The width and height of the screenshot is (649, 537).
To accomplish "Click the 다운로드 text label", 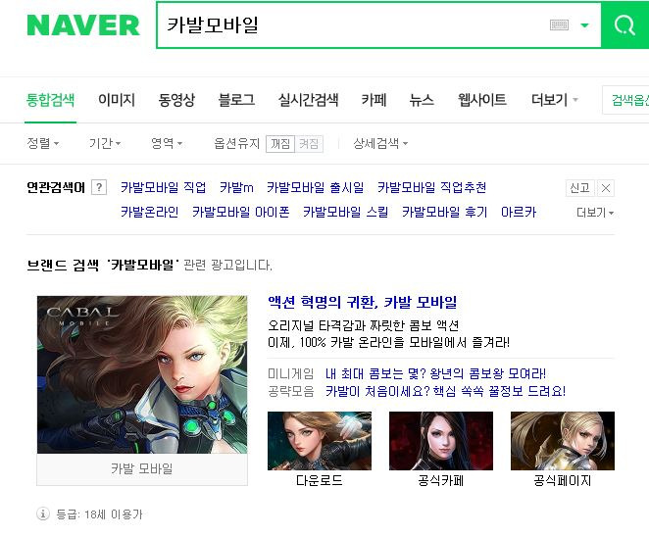I will [x=320, y=481].
